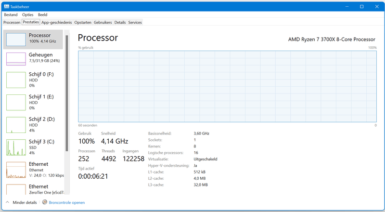385x212 pixels.
Task: Click Virtualisatie value Uitgeschakeld
Action: tap(205, 159)
